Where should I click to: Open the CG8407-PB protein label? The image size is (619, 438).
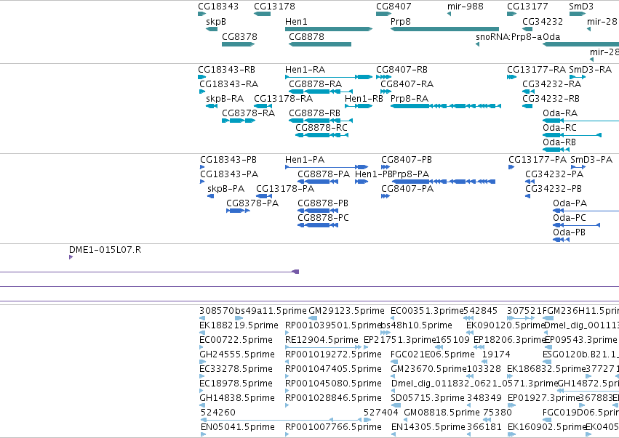coord(406,160)
